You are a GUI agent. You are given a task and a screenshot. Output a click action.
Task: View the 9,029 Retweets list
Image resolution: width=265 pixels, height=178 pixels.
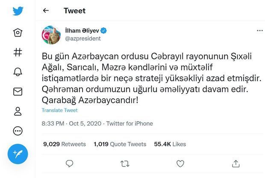tap(65, 144)
